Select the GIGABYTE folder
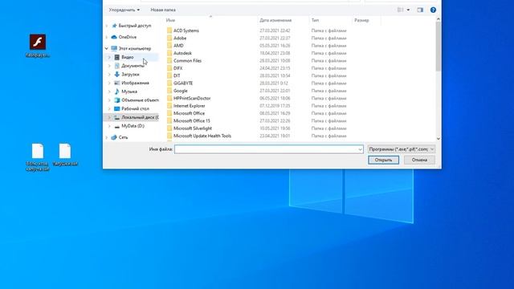The width and height of the screenshot is (514, 289). tap(183, 83)
